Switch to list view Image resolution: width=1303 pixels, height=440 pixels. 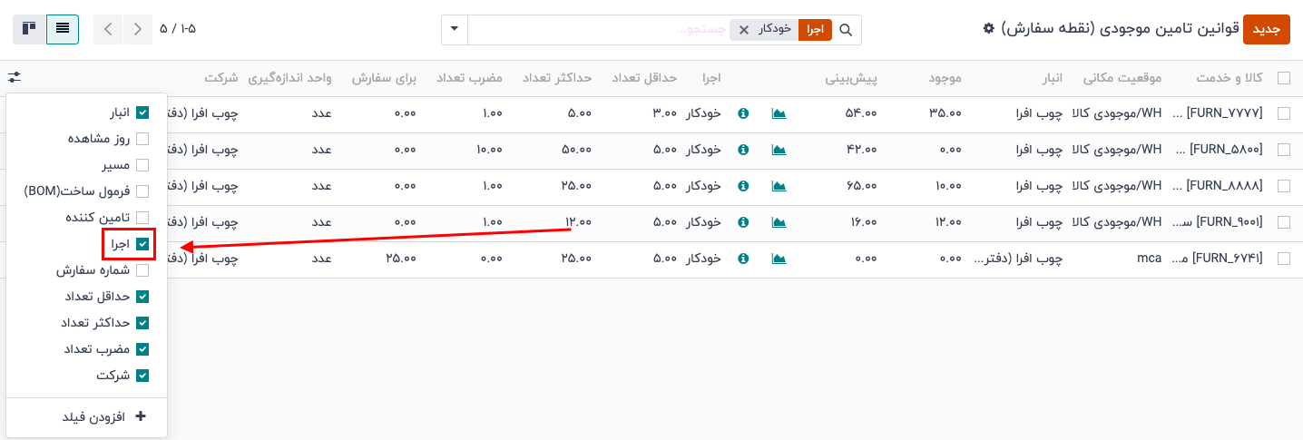pos(63,29)
